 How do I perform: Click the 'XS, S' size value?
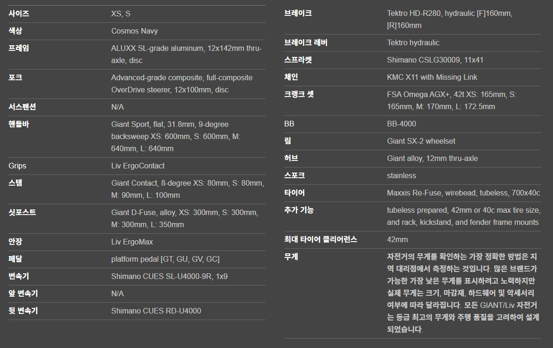[121, 14]
